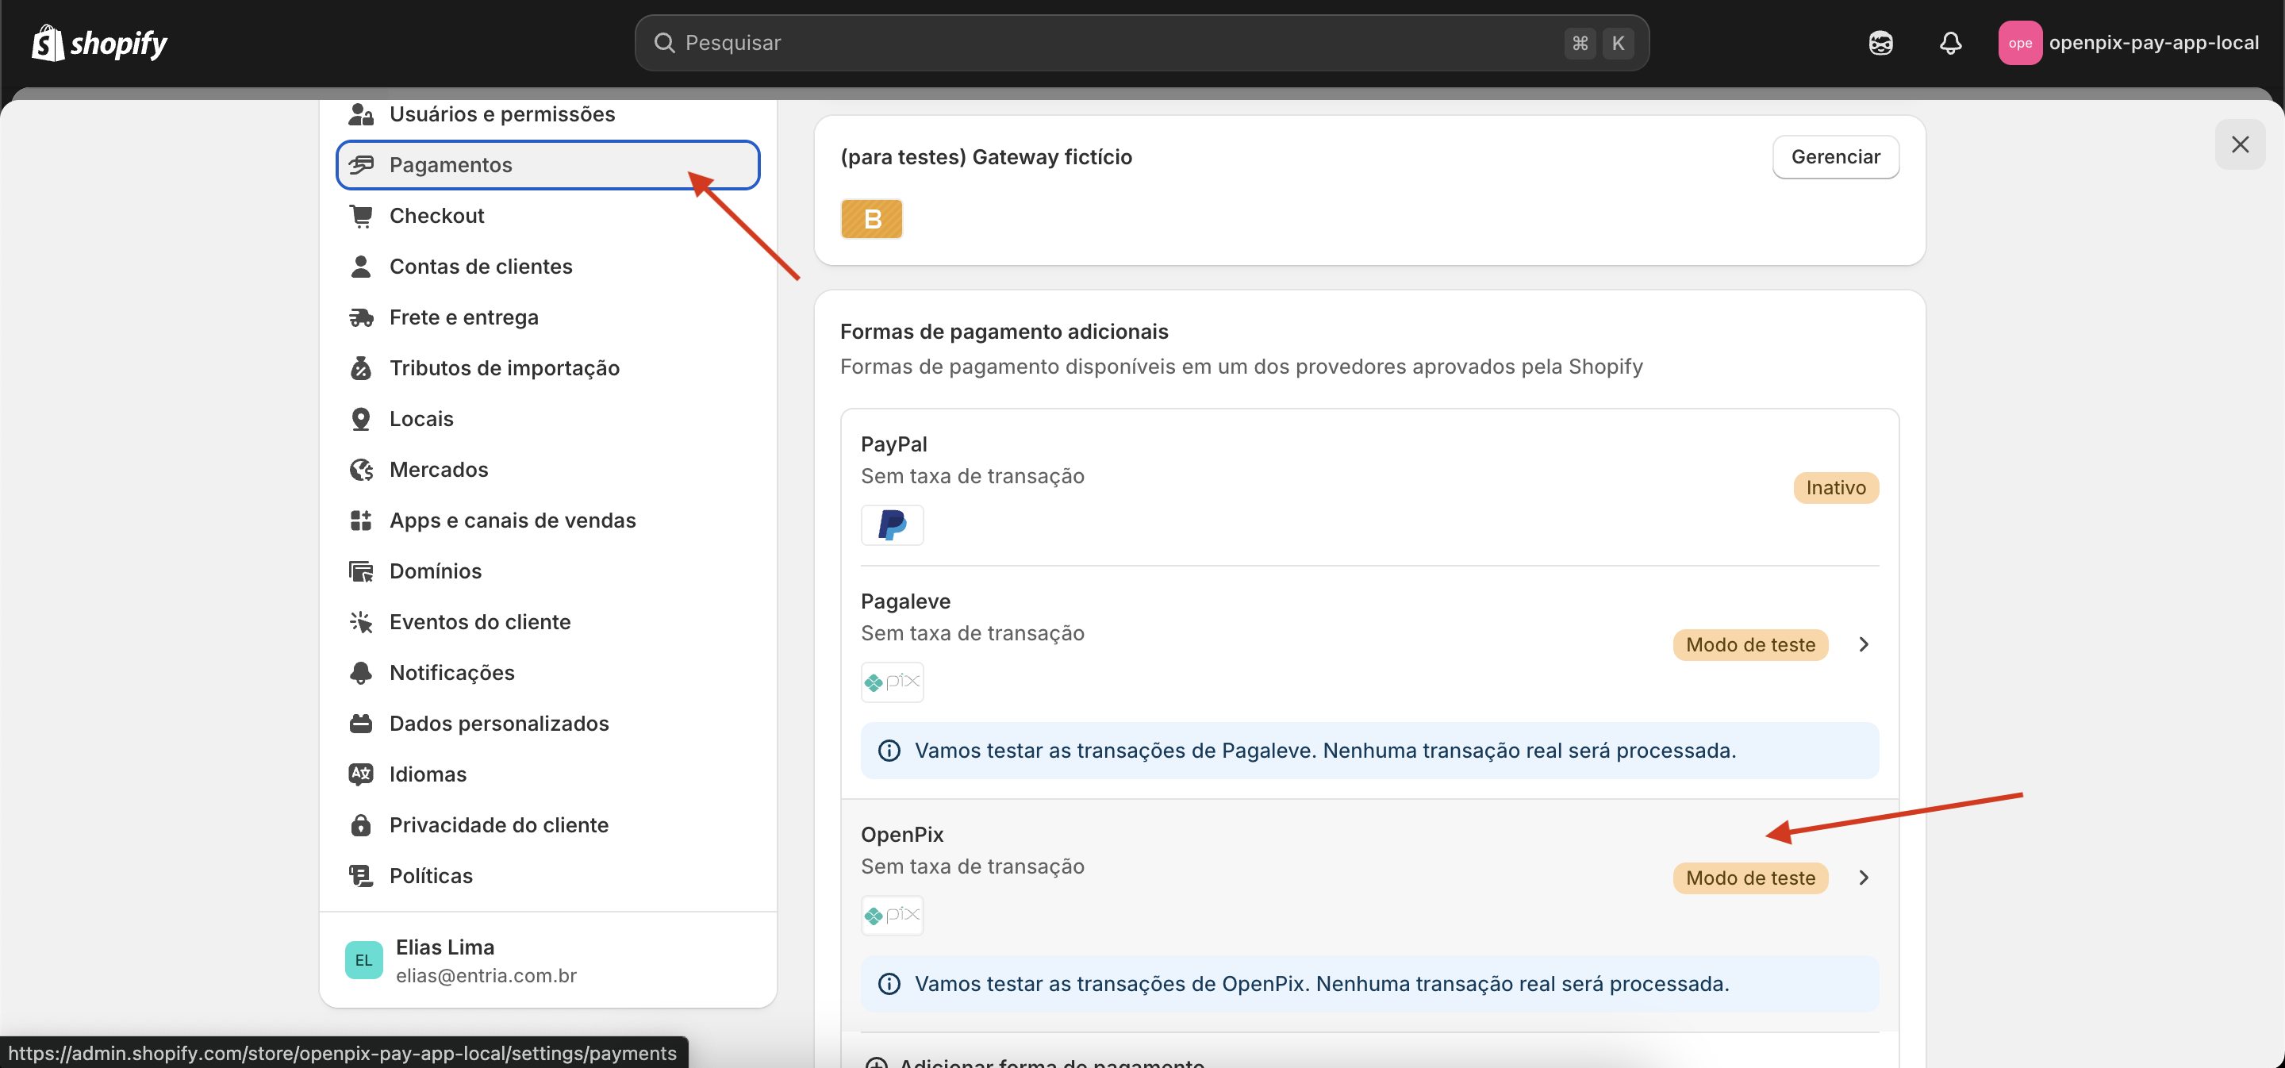
Task: Select the PayPal logo
Action: (x=892, y=524)
